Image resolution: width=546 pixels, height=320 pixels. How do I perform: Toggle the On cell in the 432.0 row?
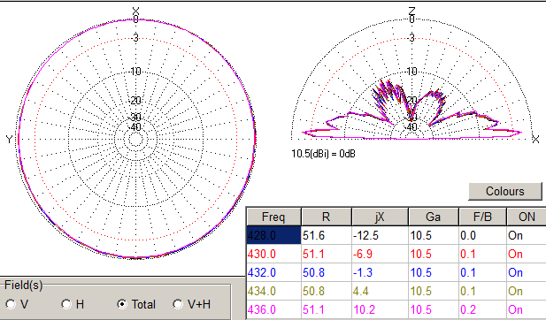click(x=527, y=272)
